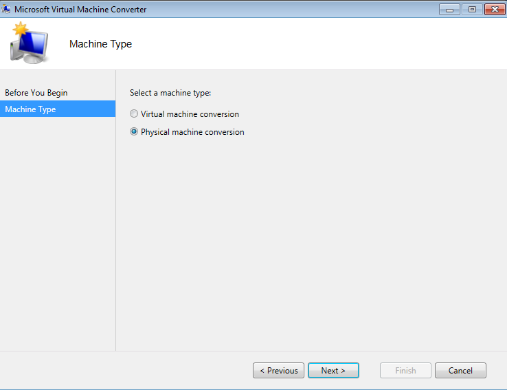This screenshot has width=507, height=390.
Task: Click the window title text
Action: [x=80, y=9]
